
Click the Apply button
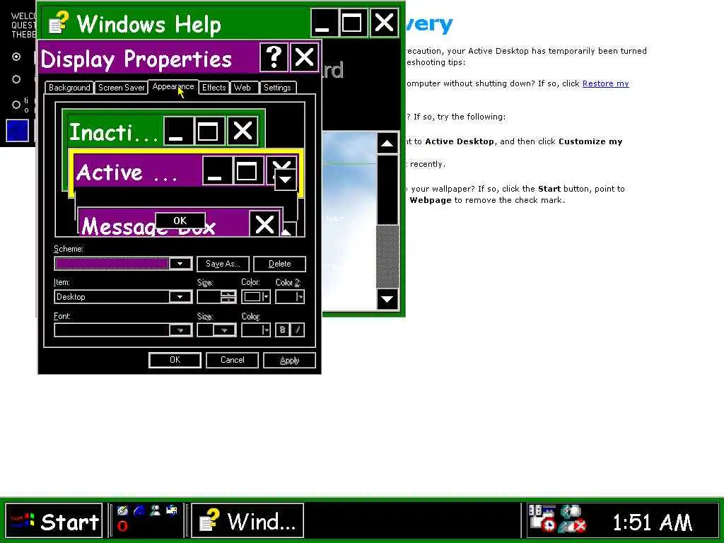click(289, 360)
